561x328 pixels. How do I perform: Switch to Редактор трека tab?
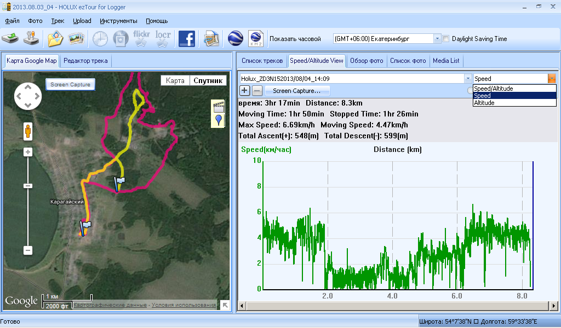point(85,61)
